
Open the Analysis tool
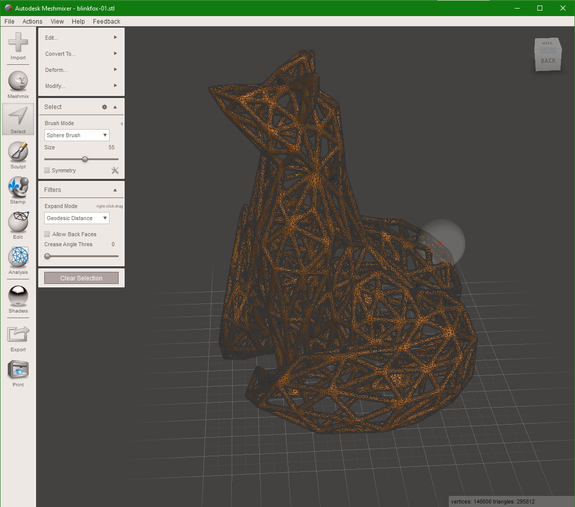coord(18,261)
